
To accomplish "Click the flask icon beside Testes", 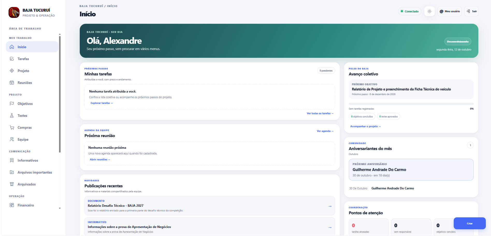I will click(12, 116).
